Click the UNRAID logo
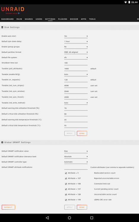Image resolution: width=139 pixels, height=222 pixels. point(13,9)
